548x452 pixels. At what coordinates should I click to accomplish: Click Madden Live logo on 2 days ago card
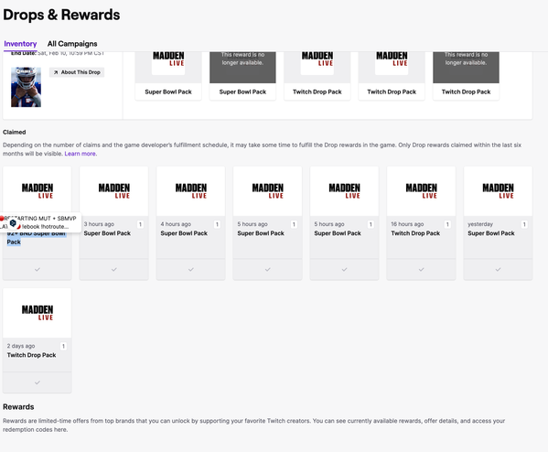[38, 313]
